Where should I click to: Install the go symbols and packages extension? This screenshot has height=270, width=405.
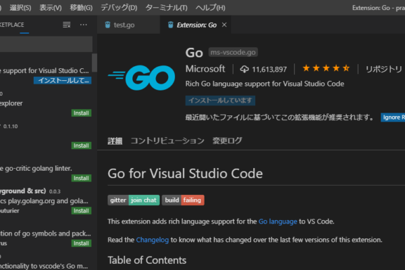click(82, 243)
